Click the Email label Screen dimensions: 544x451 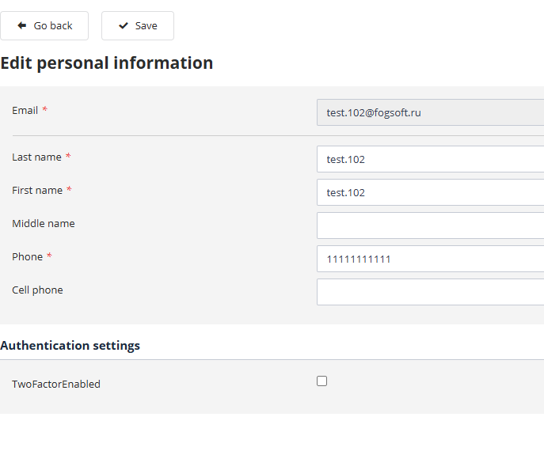tap(25, 111)
